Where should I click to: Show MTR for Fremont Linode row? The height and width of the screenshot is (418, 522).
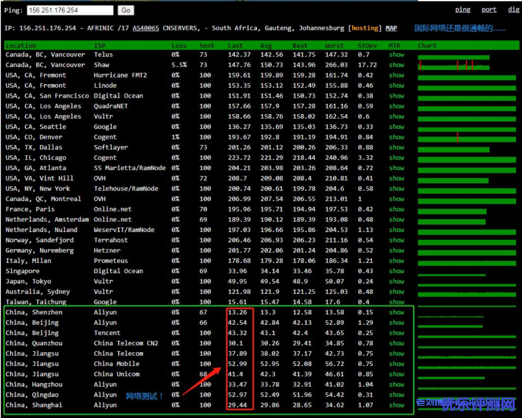(396, 86)
